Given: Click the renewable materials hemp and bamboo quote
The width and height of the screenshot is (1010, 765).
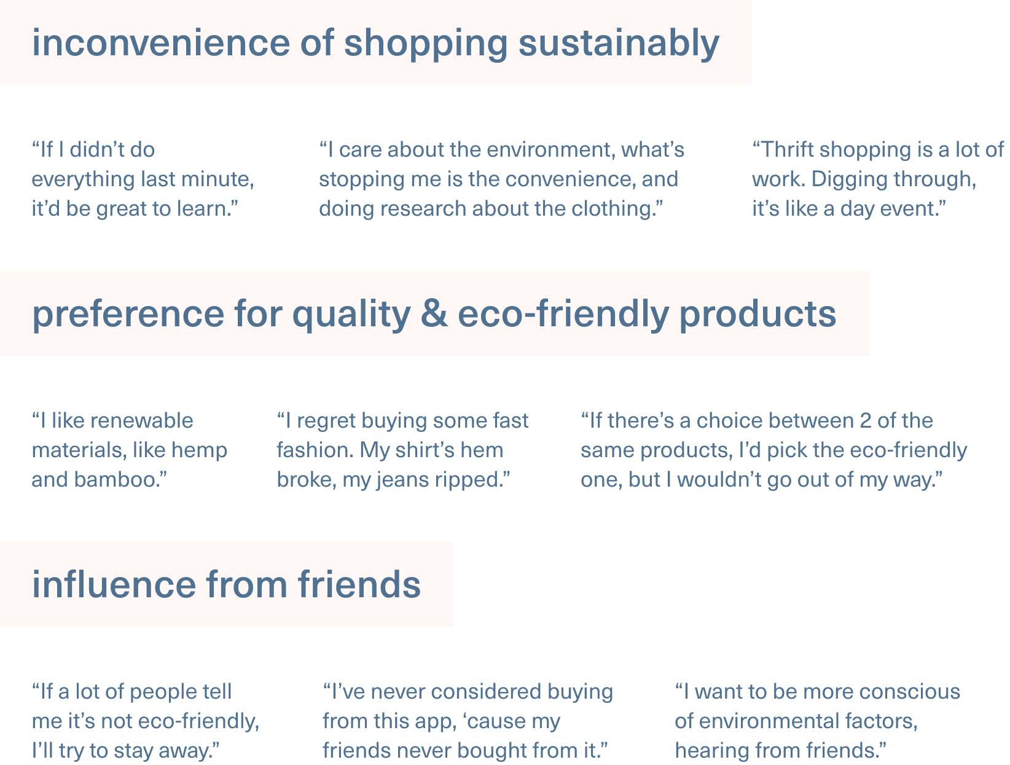Looking at the screenshot, I should click(x=129, y=450).
